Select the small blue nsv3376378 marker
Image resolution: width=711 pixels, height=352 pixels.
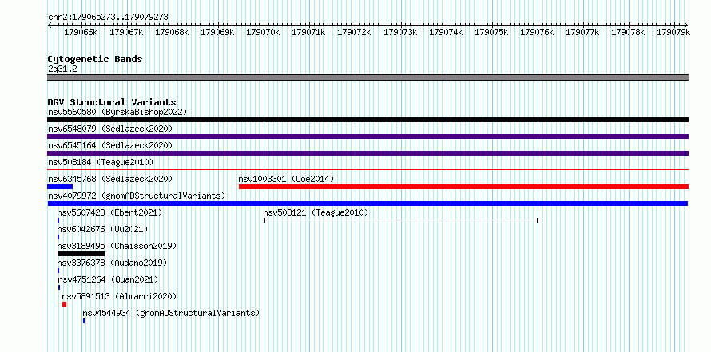58,271
